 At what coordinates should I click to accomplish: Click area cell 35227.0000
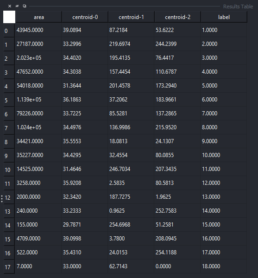[x=38, y=155]
